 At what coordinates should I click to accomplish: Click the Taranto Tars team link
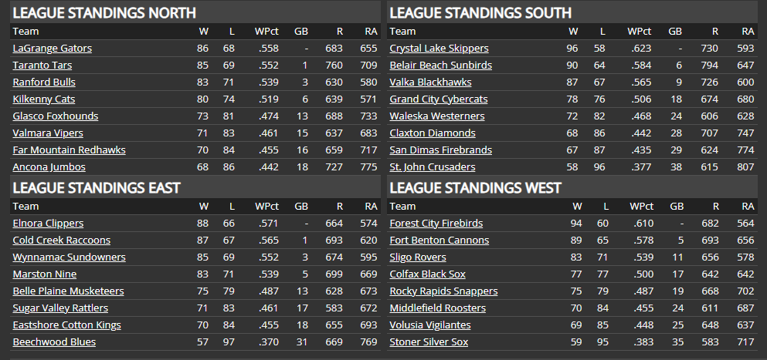coord(42,66)
